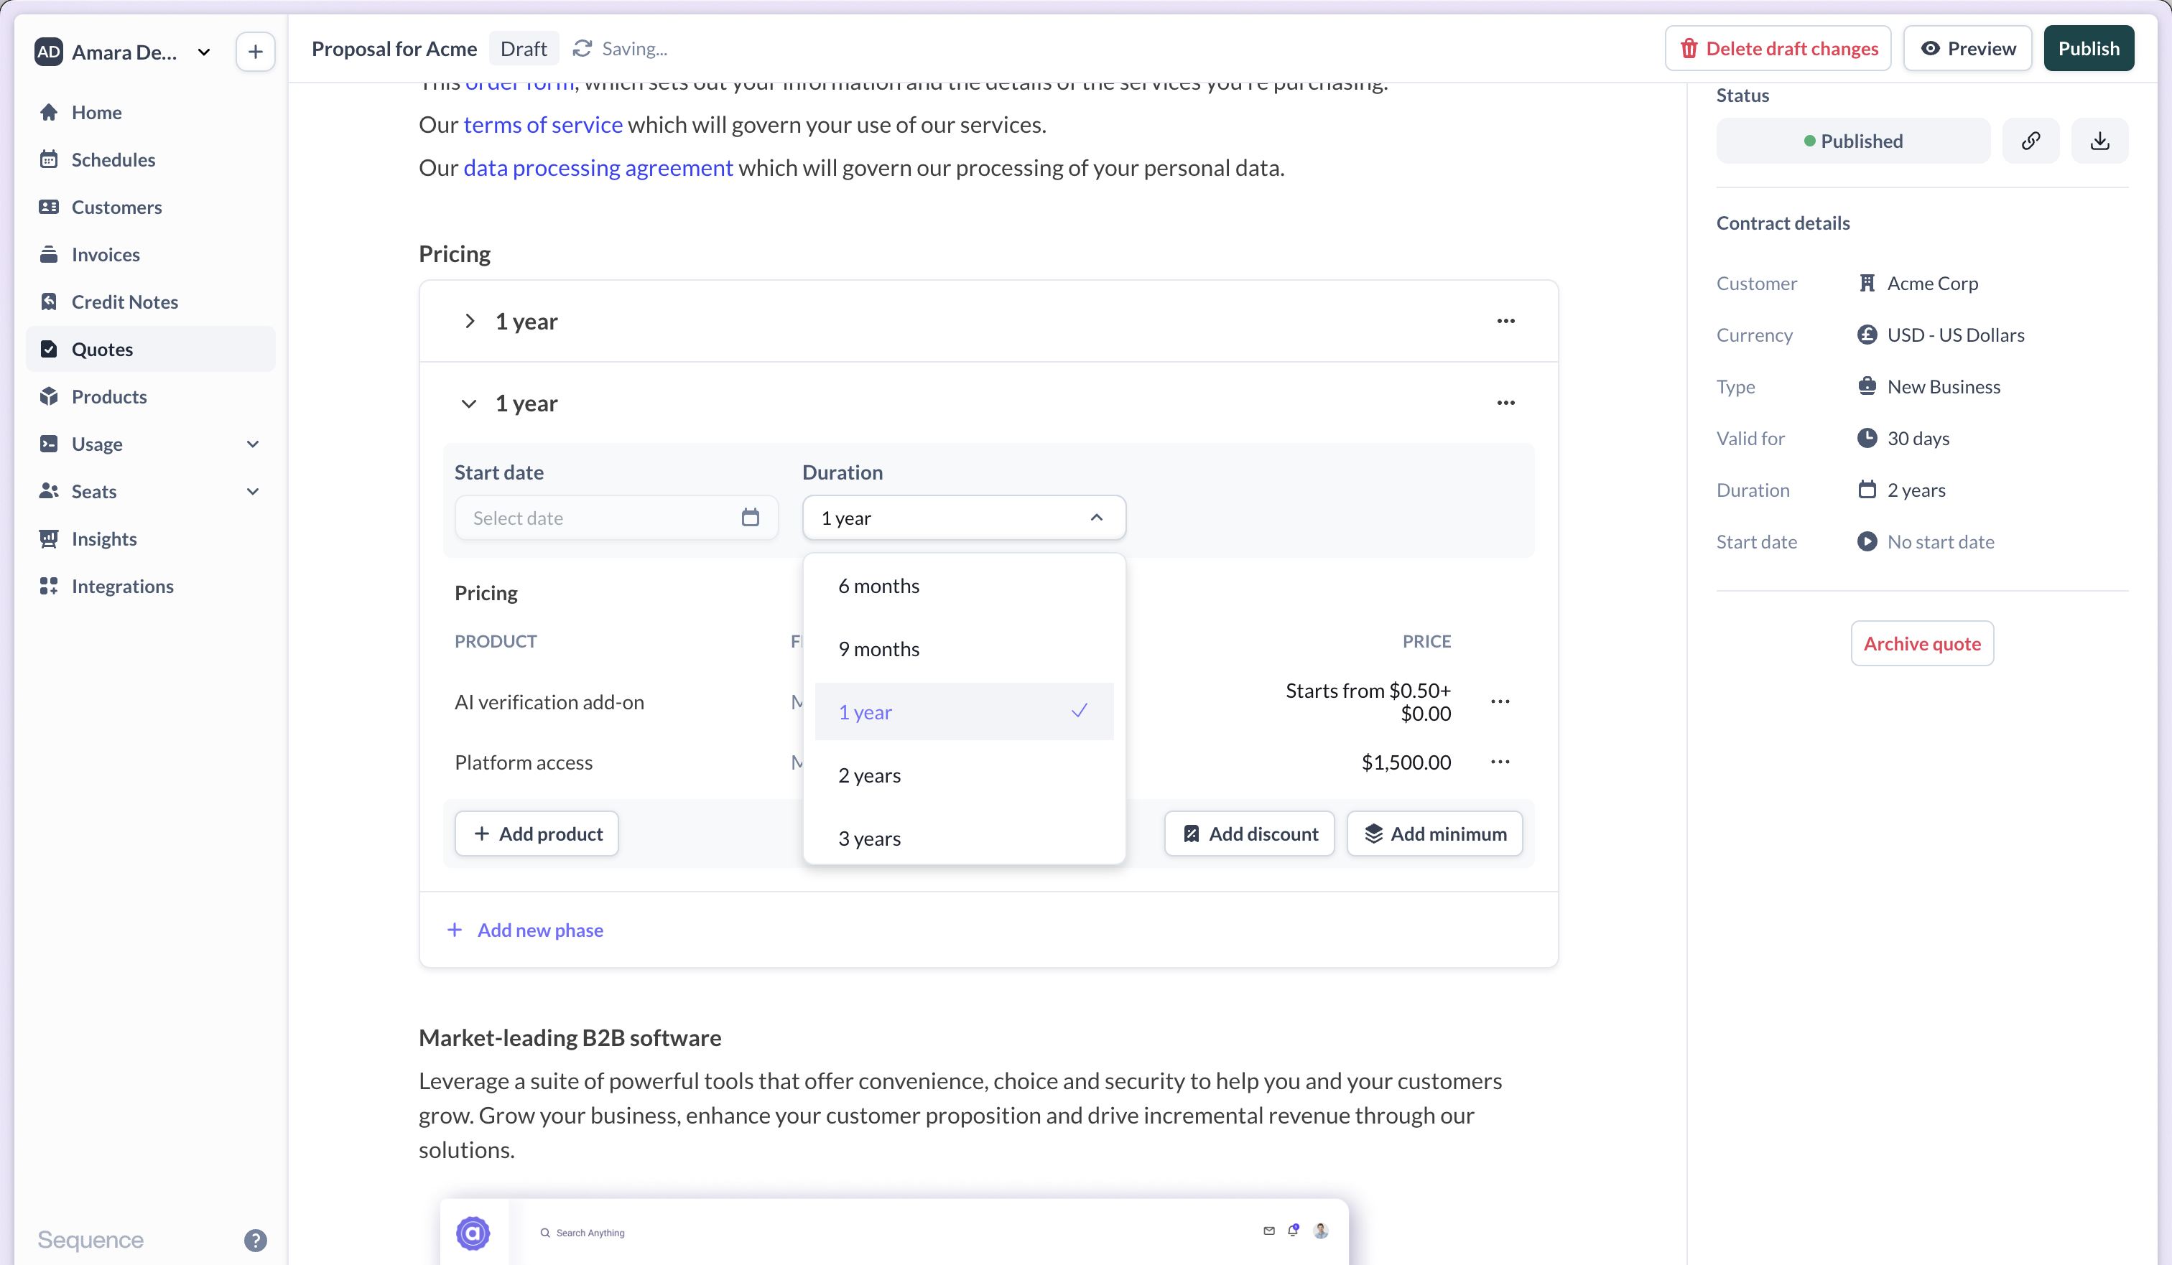Expand the first 1 year phase
Image resolution: width=2172 pixels, height=1265 pixels.
tap(469, 321)
